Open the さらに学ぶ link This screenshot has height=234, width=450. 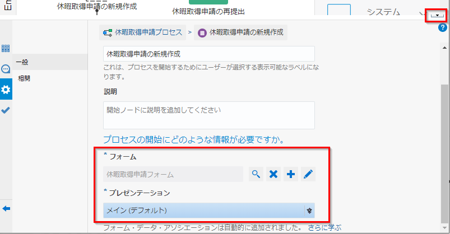(324, 228)
